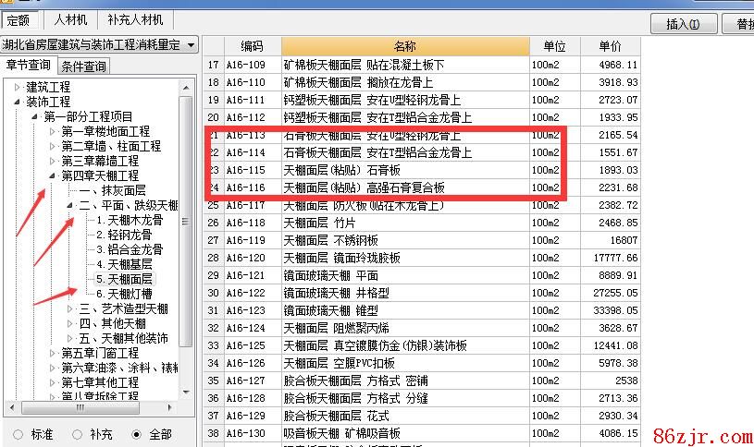Click the 插入 button
The image size is (754, 447).
[683, 24]
